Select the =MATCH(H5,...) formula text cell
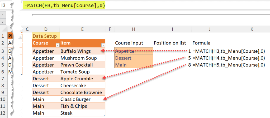This screenshot has height=118, width=270. point(229,65)
